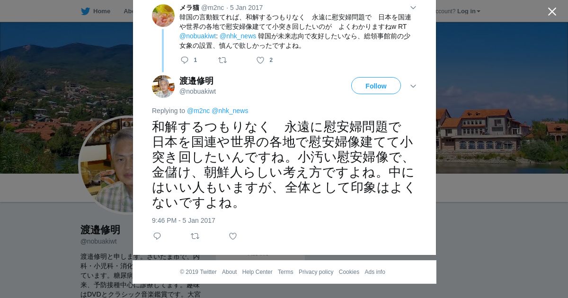Click the Twitter bird Home icon

pos(85,11)
